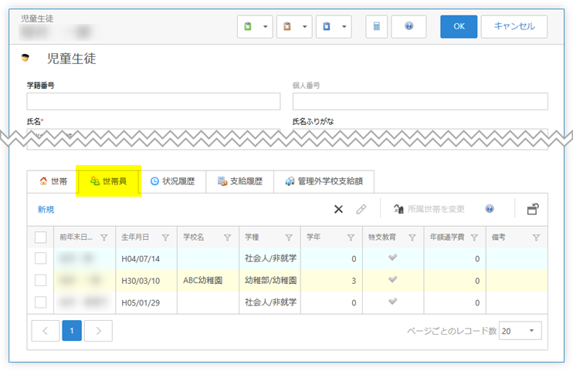Image resolution: width=573 pixels, height=371 pixels.
Task: Focus the 個人番号 input field
Action: [x=420, y=101]
